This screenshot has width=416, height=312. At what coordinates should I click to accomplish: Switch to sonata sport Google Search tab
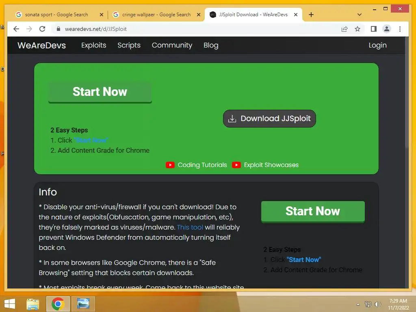[56, 15]
